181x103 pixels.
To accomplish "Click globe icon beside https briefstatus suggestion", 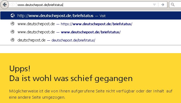I will (13, 24).
